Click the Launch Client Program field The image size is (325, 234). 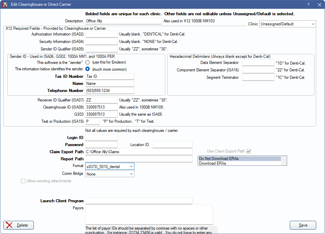click(139, 201)
